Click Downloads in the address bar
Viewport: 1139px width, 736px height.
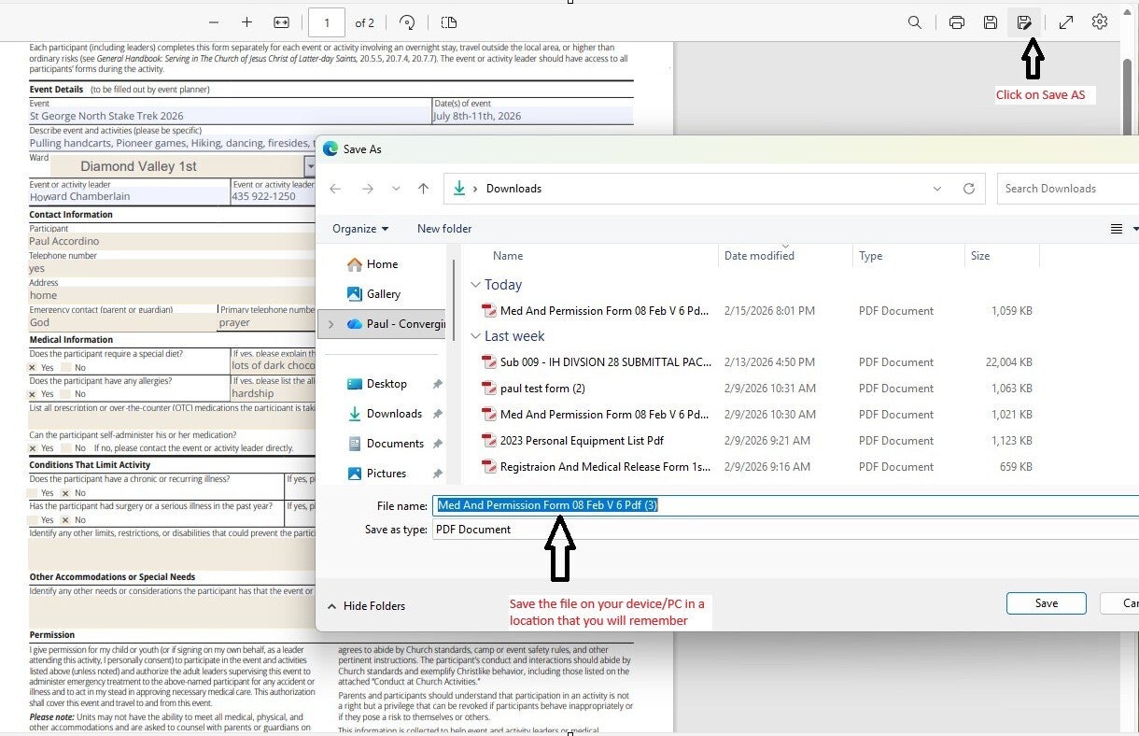[513, 189]
